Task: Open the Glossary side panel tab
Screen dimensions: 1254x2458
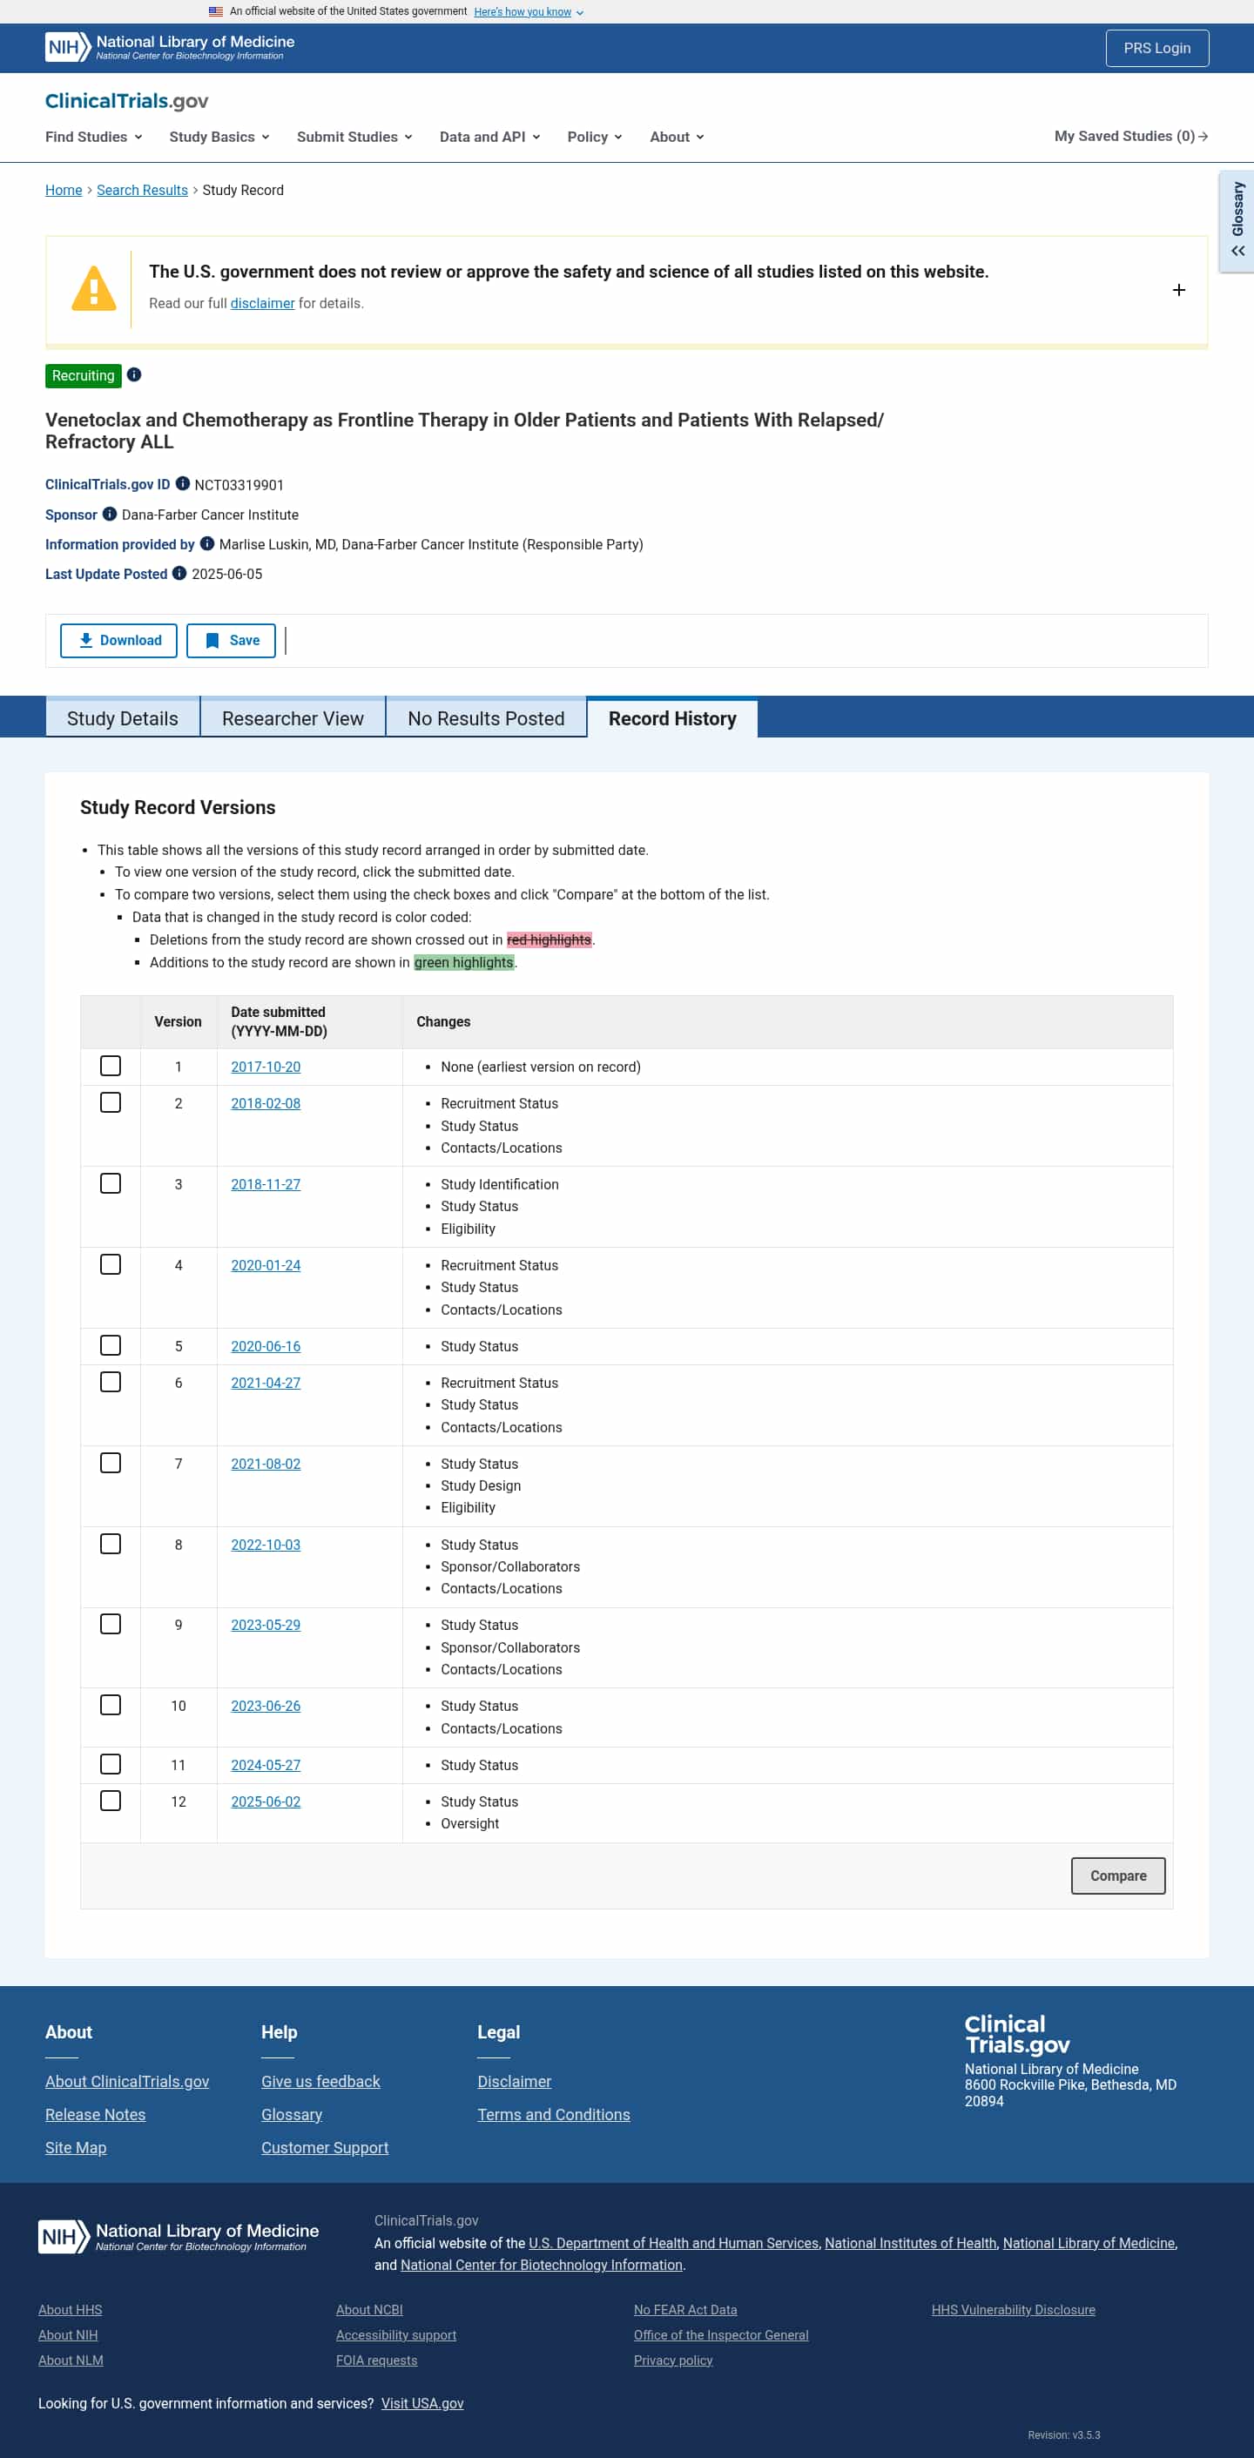Action: tap(1237, 221)
